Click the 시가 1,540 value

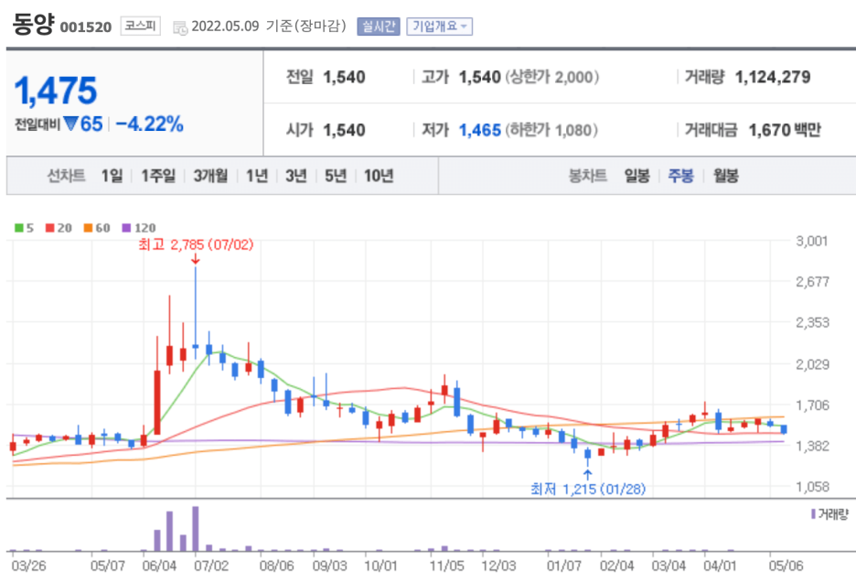point(344,130)
